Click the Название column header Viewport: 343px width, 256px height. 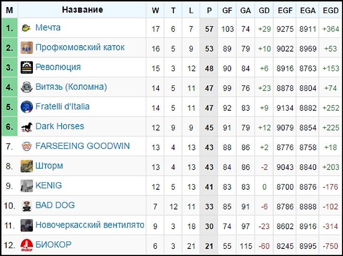click(82, 9)
